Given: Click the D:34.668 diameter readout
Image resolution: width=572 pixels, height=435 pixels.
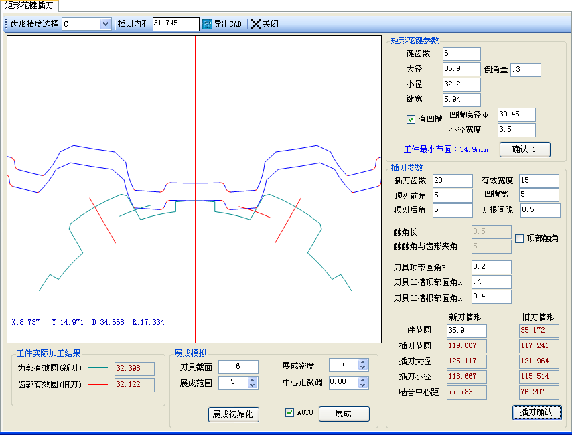Looking at the screenshot, I should pos(108,322).
